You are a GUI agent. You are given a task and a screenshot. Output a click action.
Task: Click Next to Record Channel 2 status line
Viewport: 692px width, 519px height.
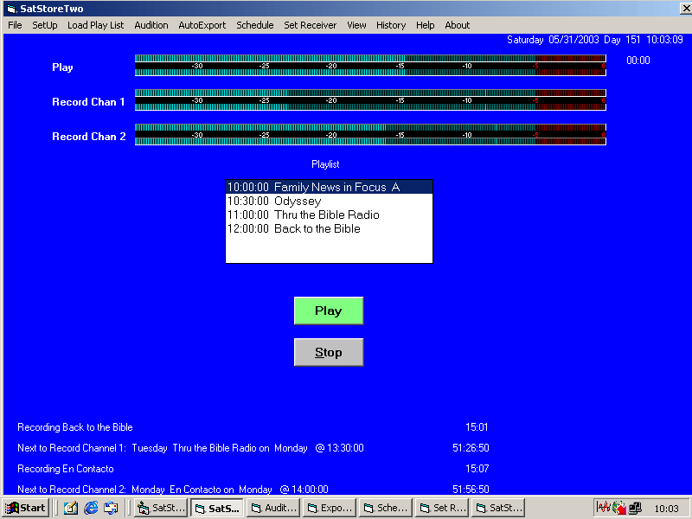(172, 490)
